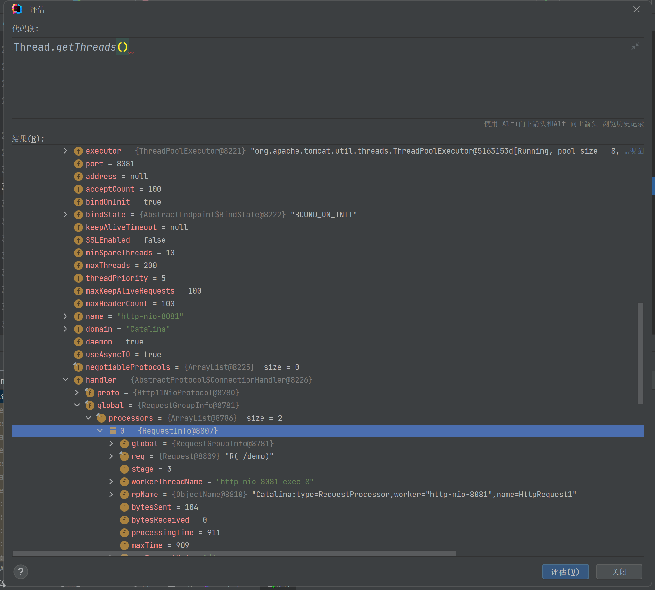Click the list element icon of RequestInfo@8807
Image resolution: width=655 pixels, height=590 pixels.
113,431
